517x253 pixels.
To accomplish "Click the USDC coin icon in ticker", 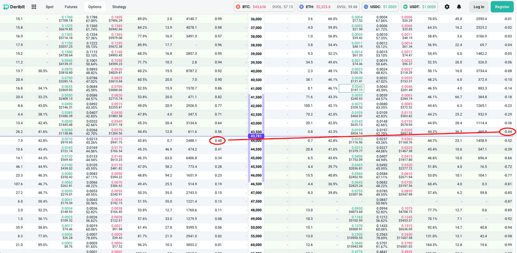I will coord(365,7).
